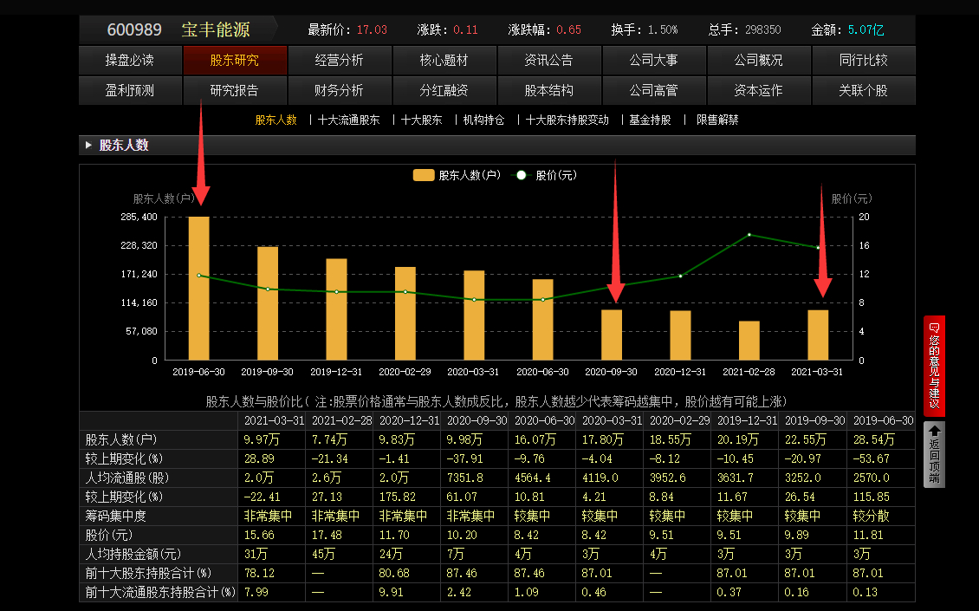Expand the 十大股东持股变动 section
This screenshot has width=979, height=611.
[x=567, y=120]
